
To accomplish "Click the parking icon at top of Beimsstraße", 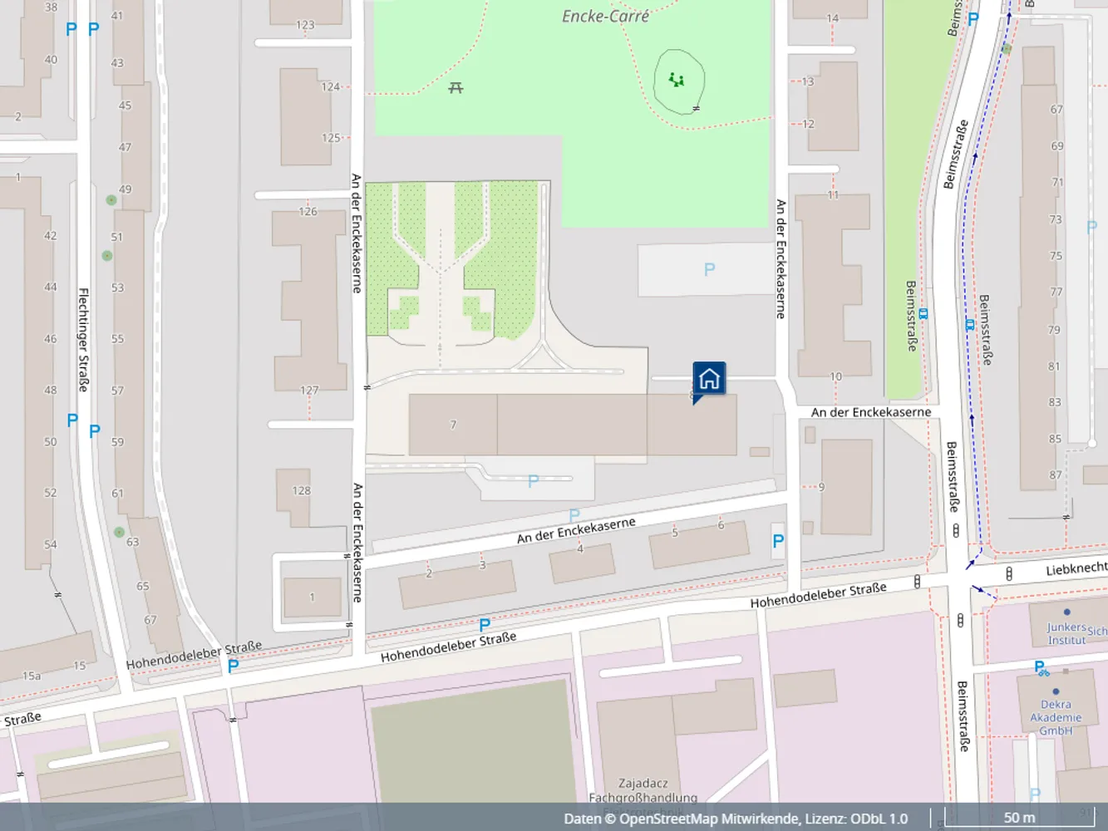I will click(973, 19).
